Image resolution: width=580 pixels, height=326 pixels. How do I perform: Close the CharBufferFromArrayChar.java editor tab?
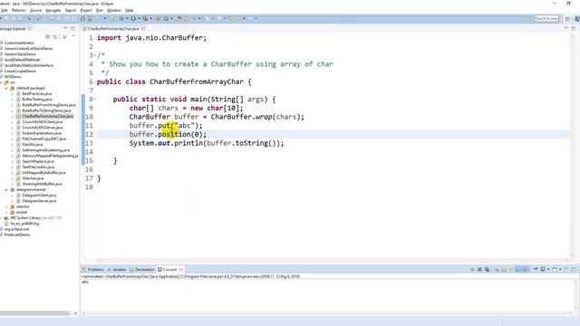pos(143,28)
